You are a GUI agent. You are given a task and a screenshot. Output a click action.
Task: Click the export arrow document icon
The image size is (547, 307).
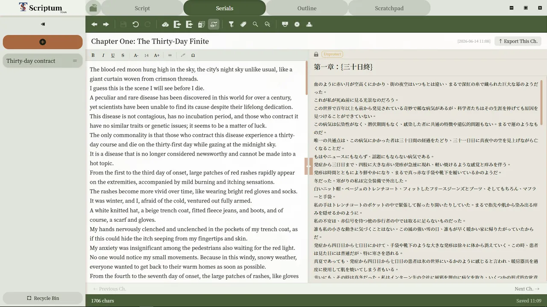189,24
